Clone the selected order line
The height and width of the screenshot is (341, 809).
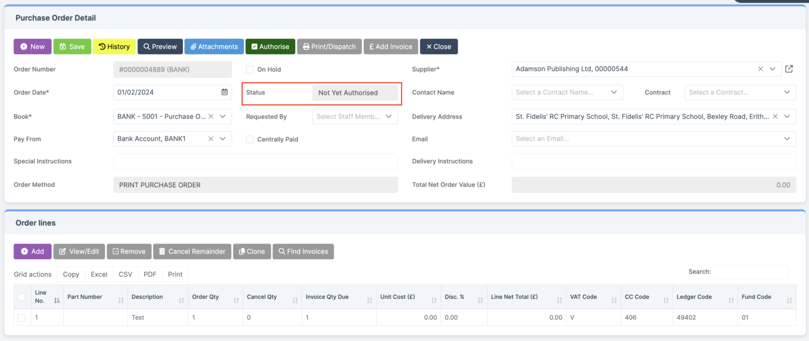(252, 251)
